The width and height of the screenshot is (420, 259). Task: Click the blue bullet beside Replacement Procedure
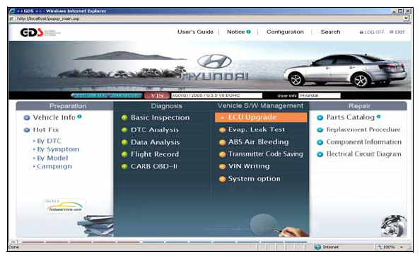320,130
